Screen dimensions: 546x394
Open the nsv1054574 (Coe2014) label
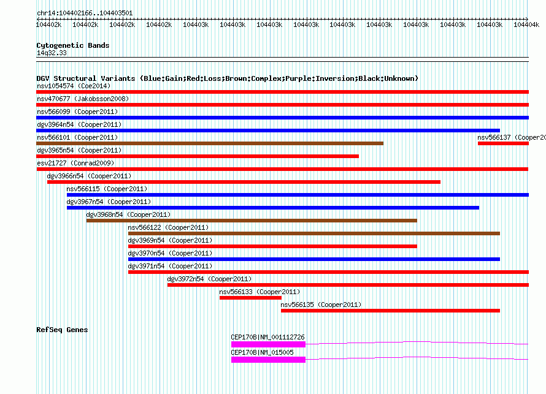(74, 86)
